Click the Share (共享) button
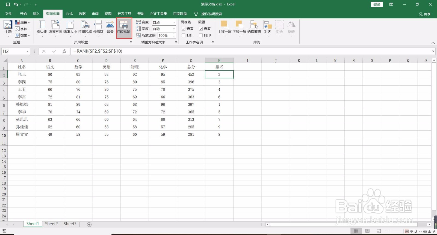437x235 pixels. click(425, 14)
